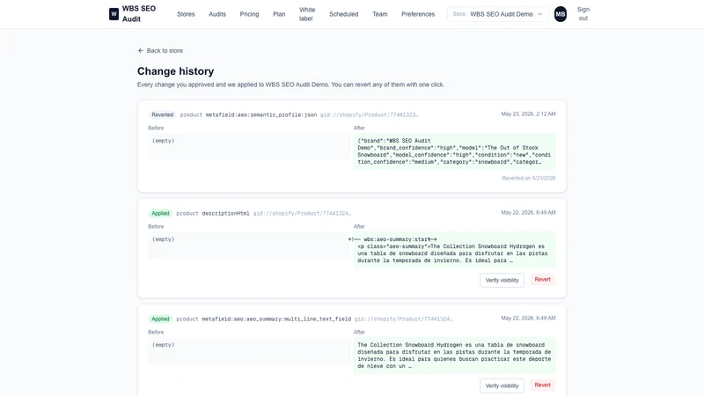Screen dimensions: 704x396
Task: Click the Applied badge on the aeo_summary entry
Action: (x=160, y=319)
